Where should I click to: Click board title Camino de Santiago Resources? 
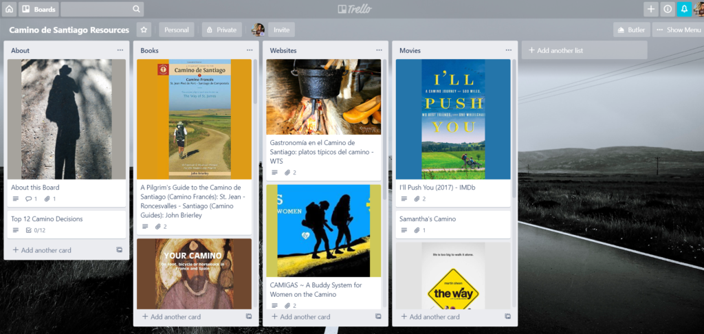click(x=69, y=30)
